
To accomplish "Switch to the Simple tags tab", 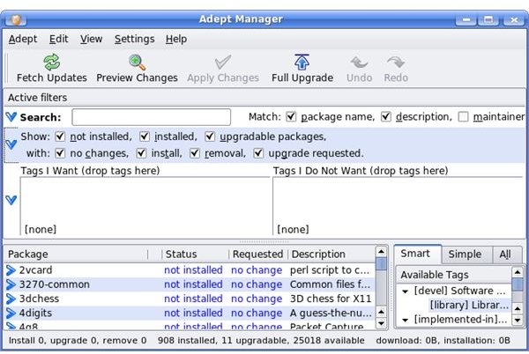I will pyautogui.click(x=465, y=254).
